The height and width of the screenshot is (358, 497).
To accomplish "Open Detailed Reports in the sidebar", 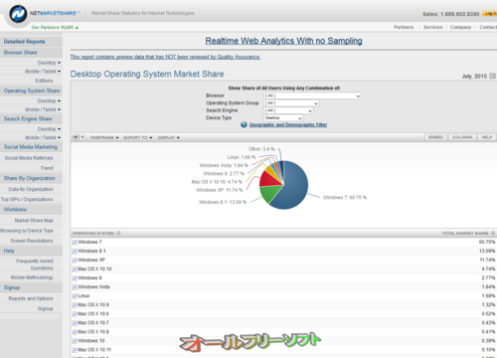I will point(25,42).
